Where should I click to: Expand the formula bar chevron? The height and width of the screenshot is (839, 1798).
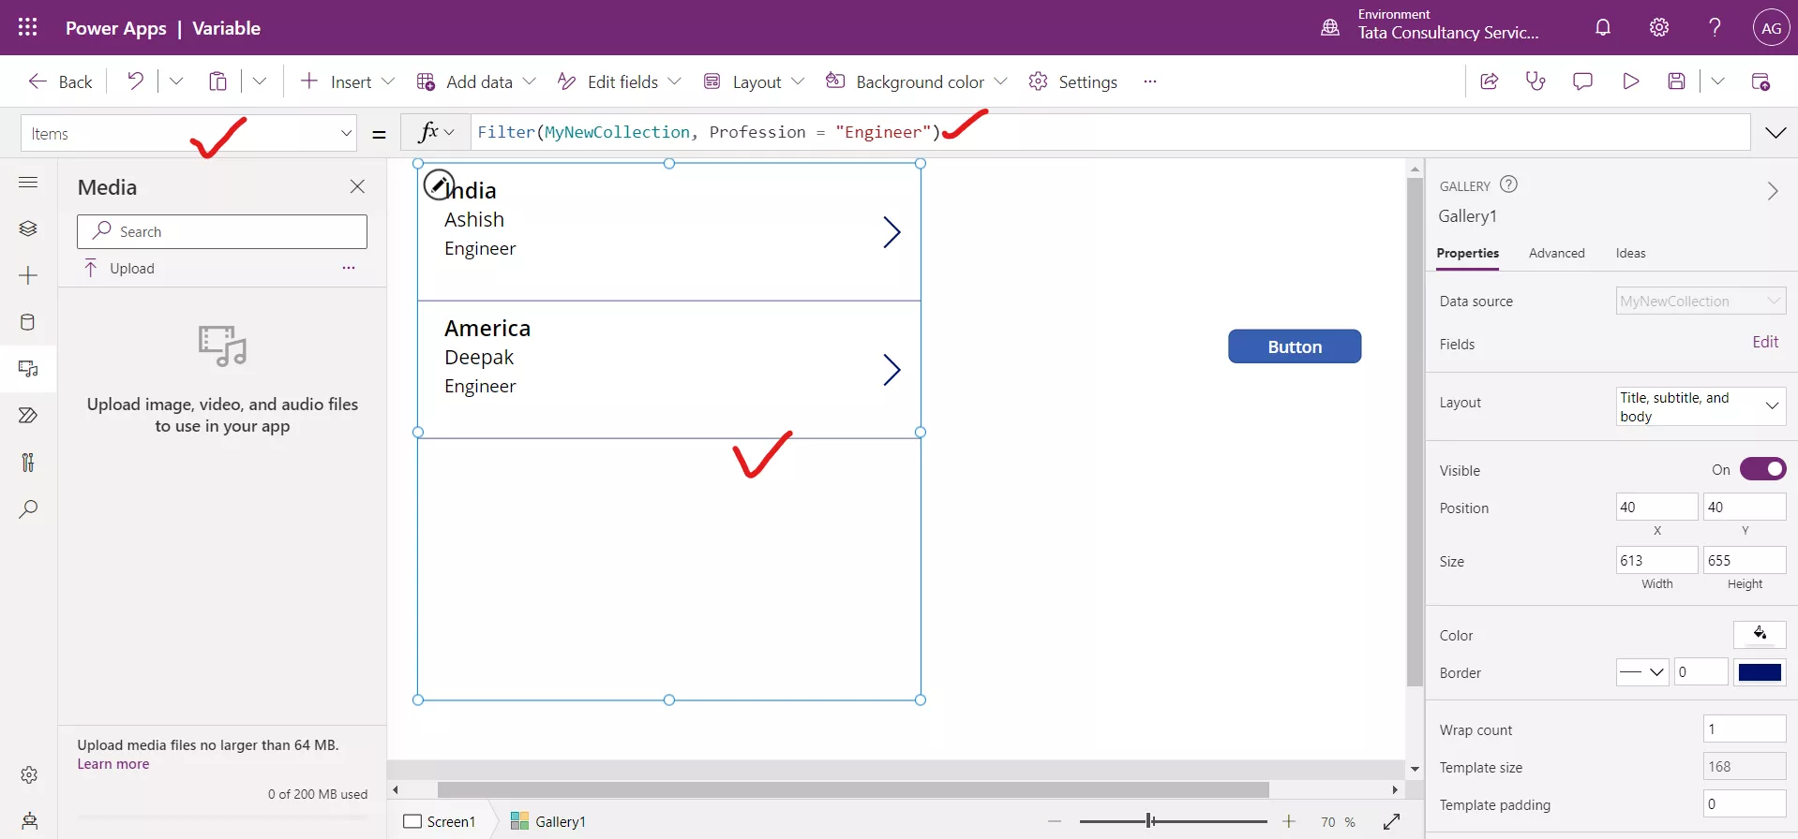point(1776,133)
